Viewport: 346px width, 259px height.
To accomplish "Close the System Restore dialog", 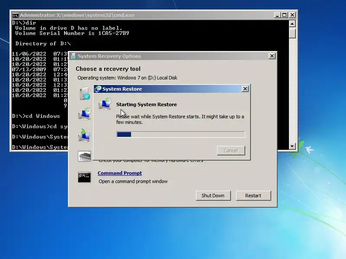I will [x=245, y=89].
